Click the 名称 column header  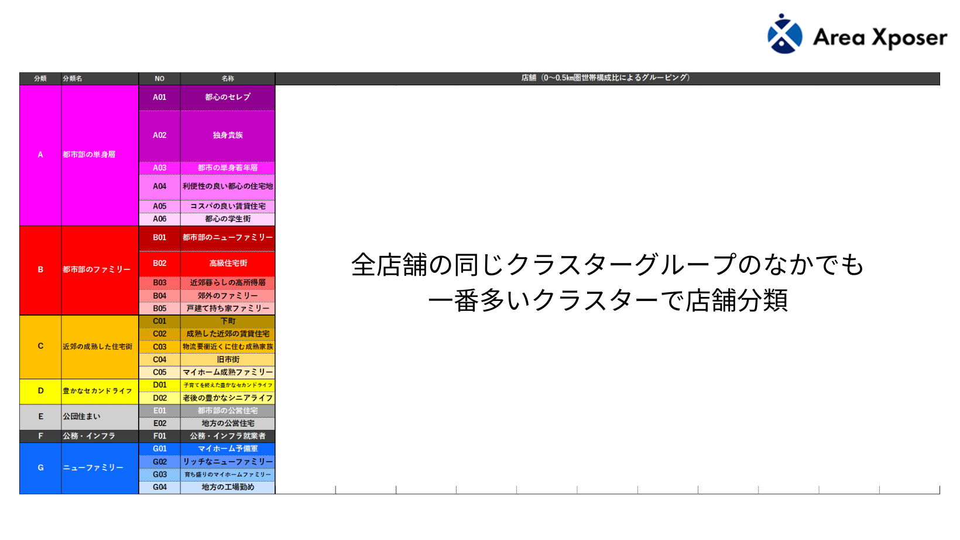coord(228,78)
